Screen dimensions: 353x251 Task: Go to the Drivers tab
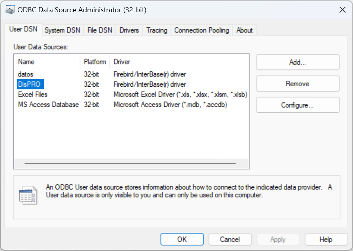pos(129,30)
